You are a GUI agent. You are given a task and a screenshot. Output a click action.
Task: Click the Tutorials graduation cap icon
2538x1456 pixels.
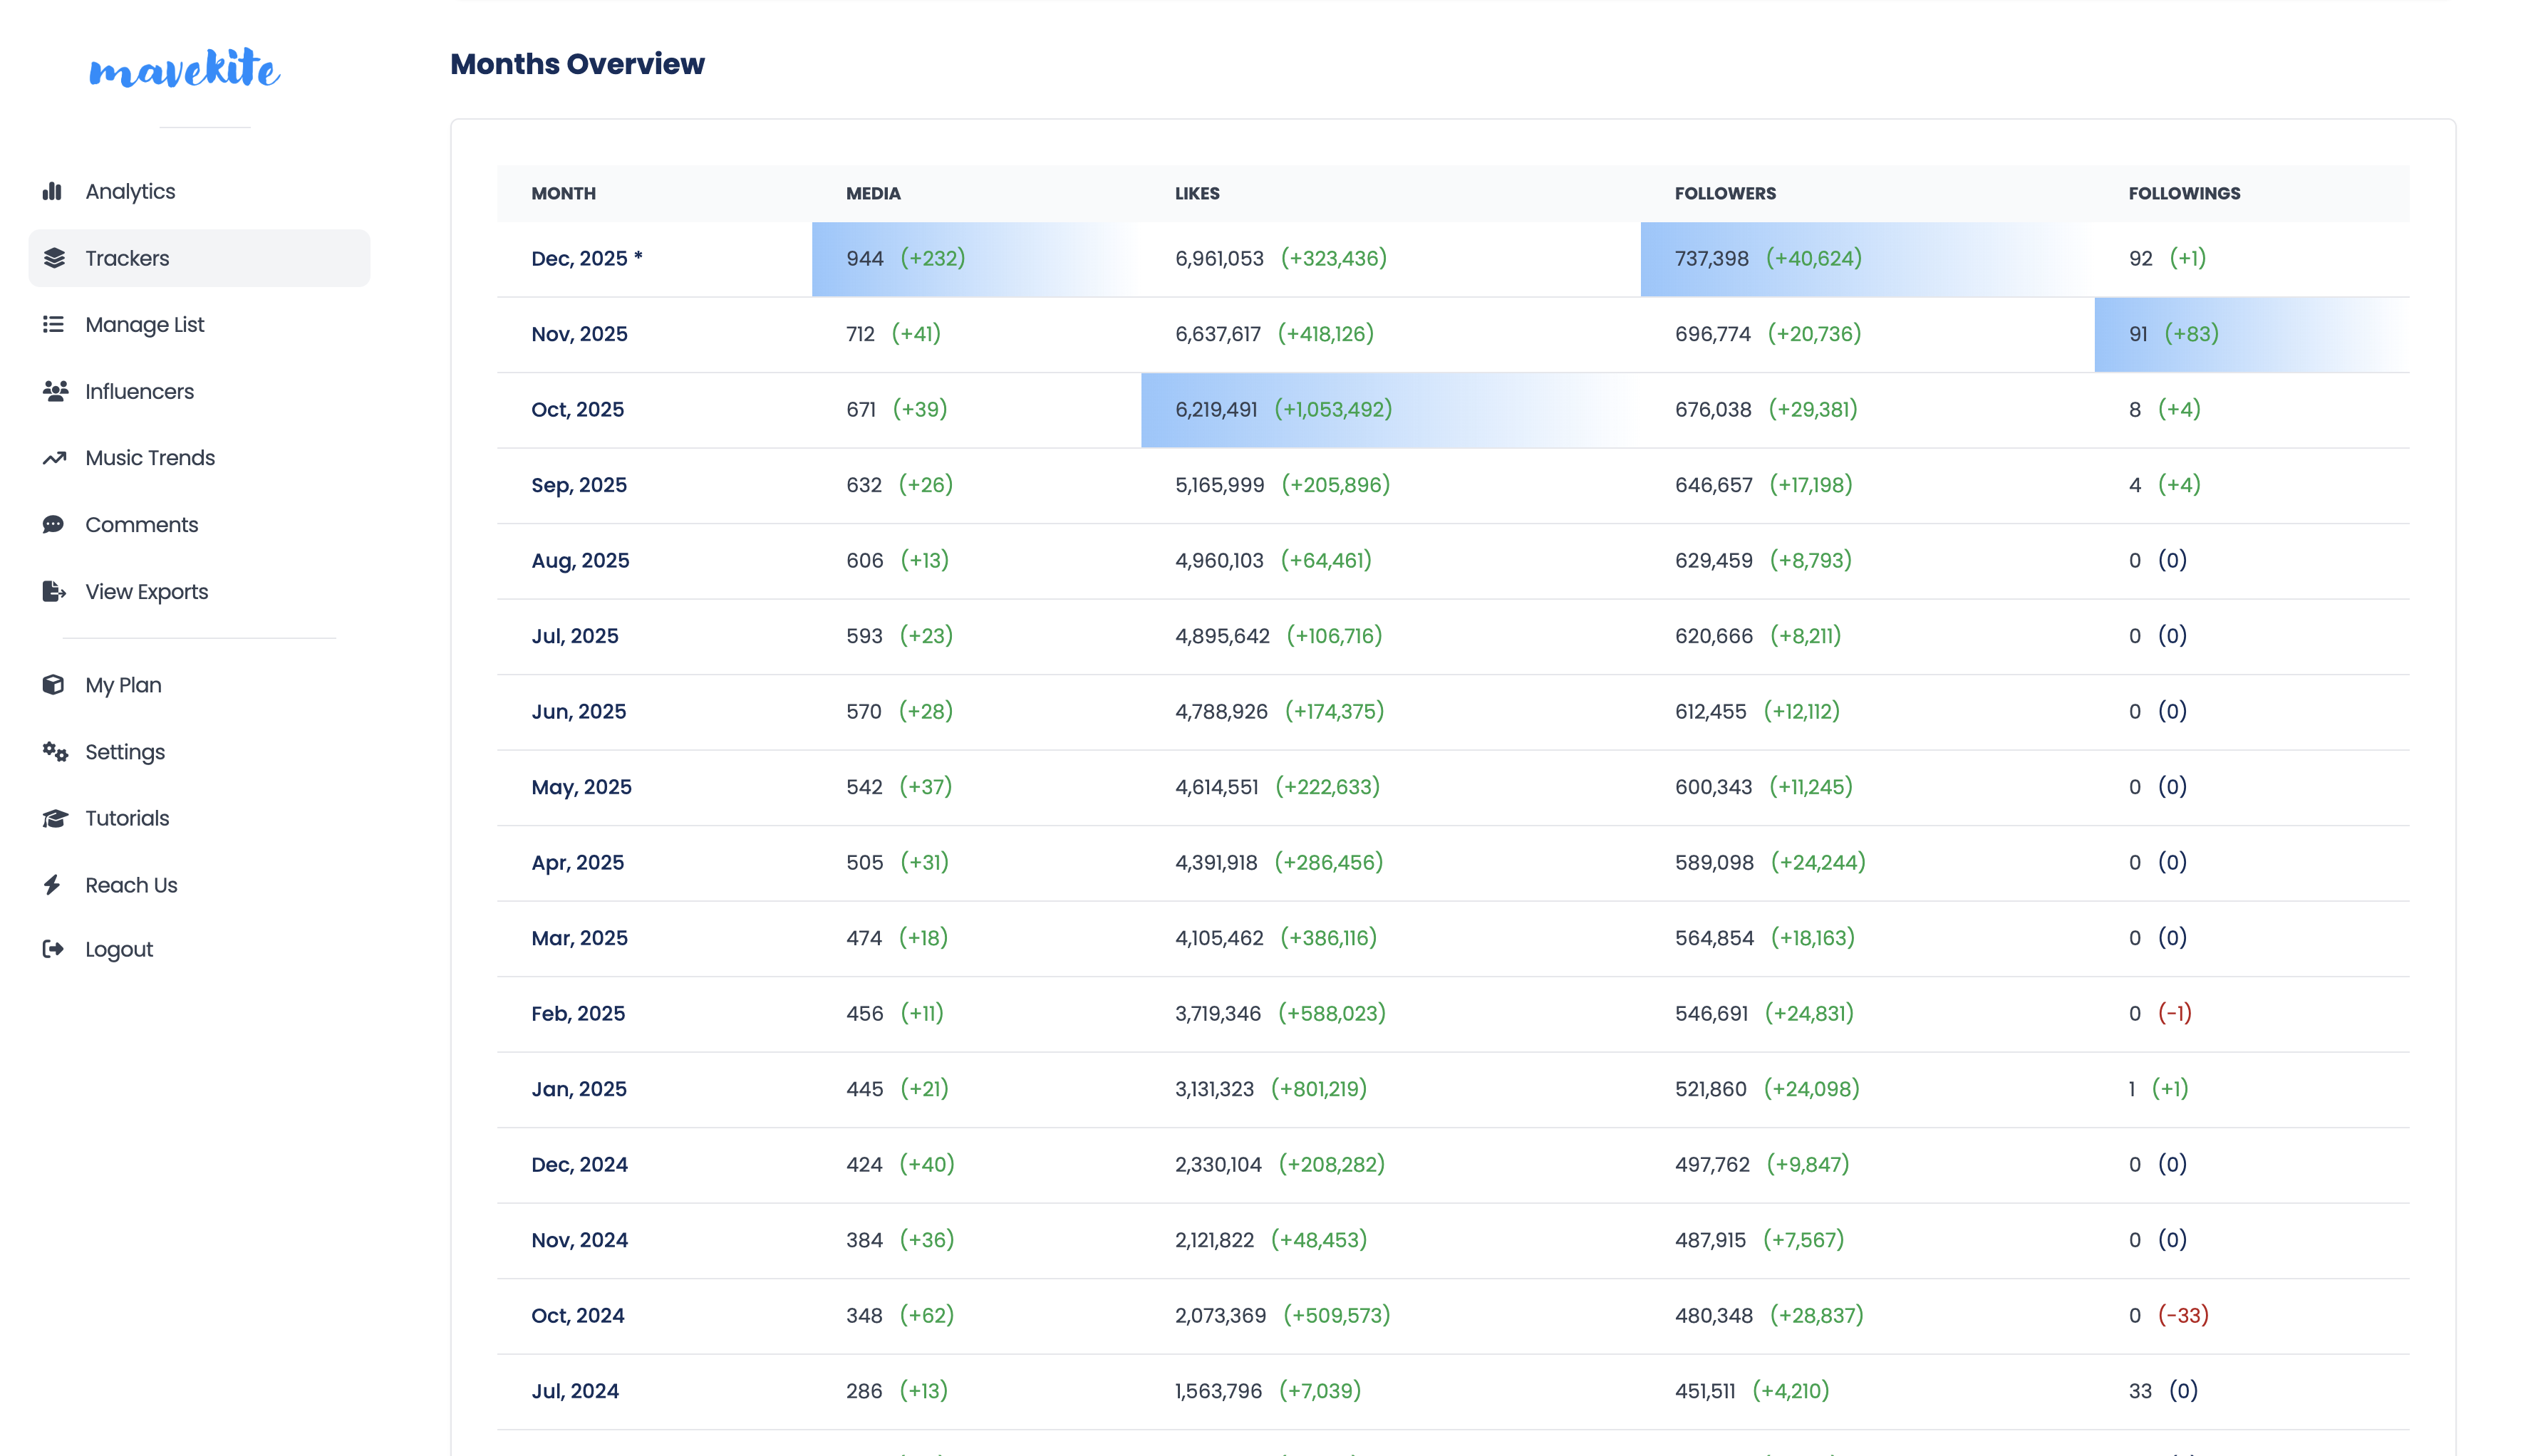[x=54, y=818]
